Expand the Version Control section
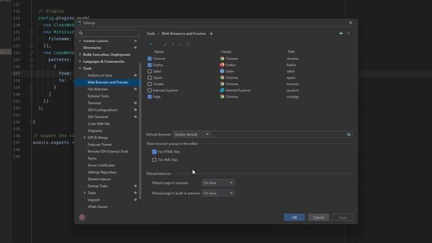This screenshot has width=432, height=243. pyautogui.click(x=80, y=40)
